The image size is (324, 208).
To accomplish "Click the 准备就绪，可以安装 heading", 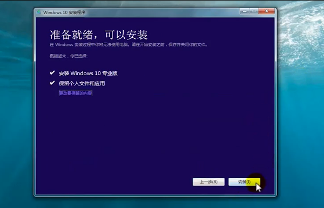I will [x=99, y=35].
